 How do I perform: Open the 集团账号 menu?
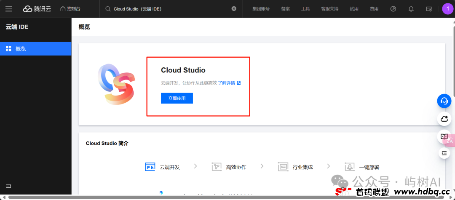point(261,9)
